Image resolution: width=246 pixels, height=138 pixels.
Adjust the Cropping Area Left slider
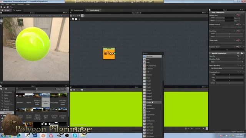(229, 75)
